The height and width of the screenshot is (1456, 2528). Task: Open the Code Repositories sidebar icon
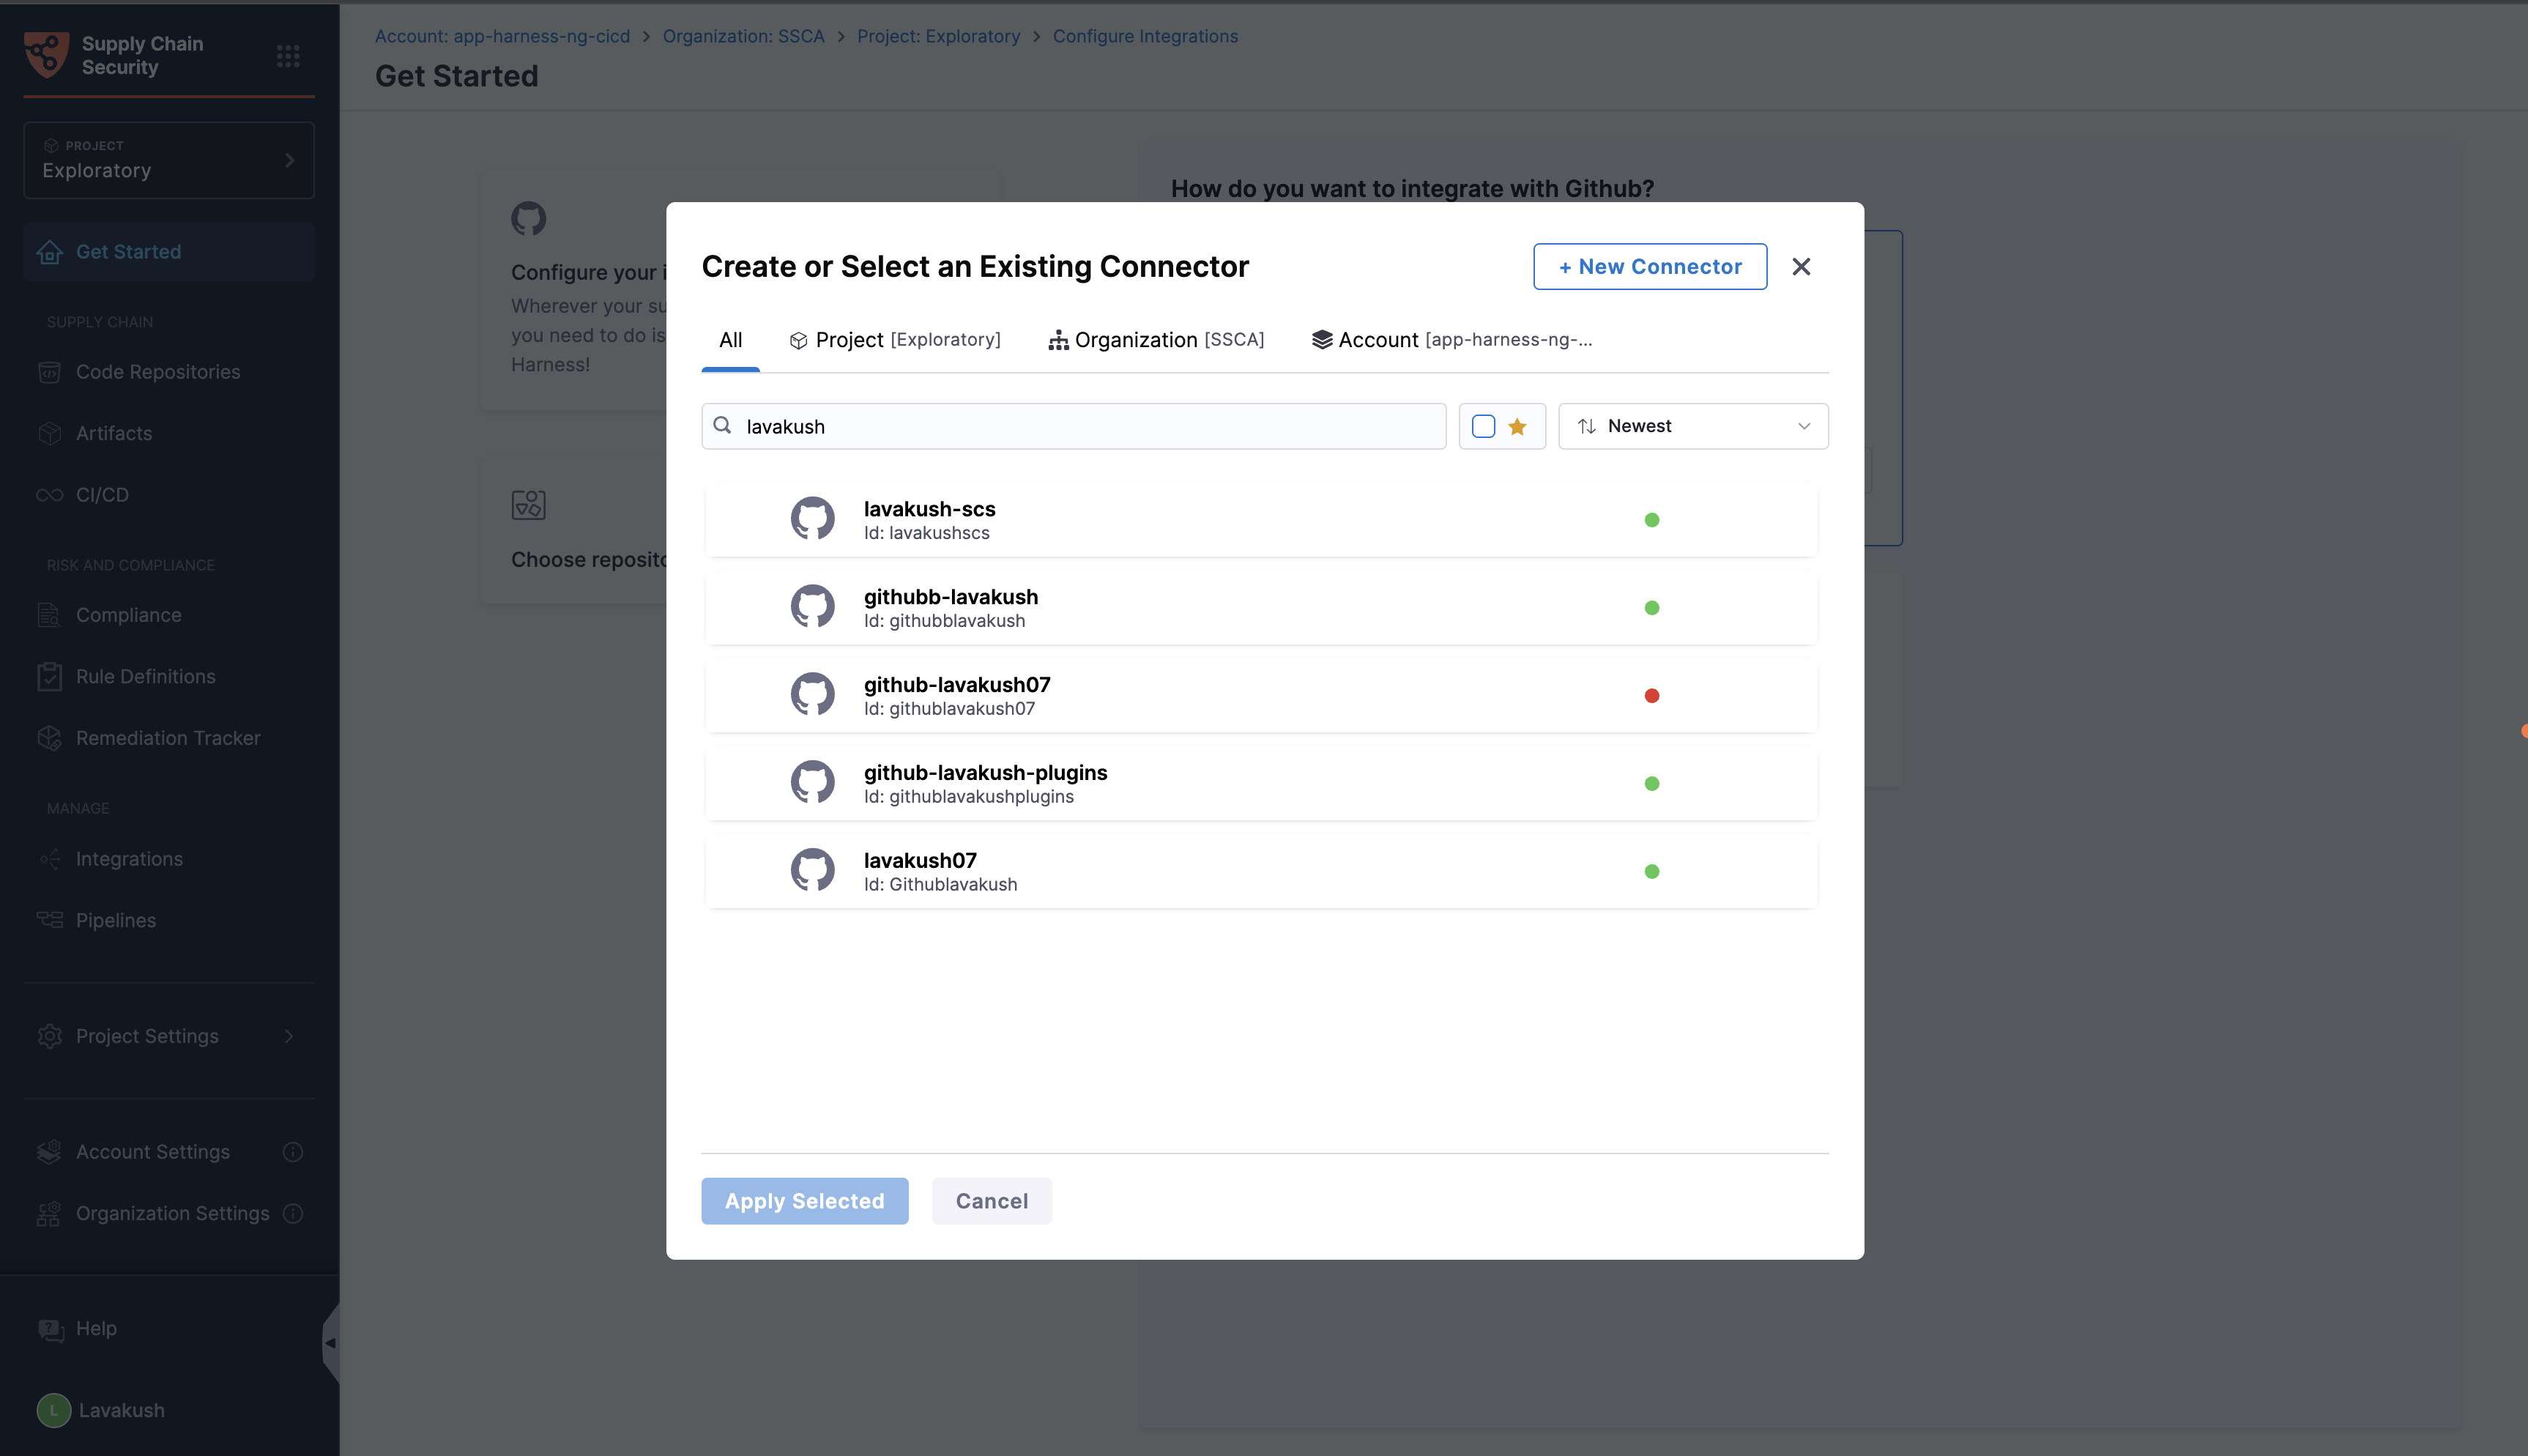click(x=50, y=372)
